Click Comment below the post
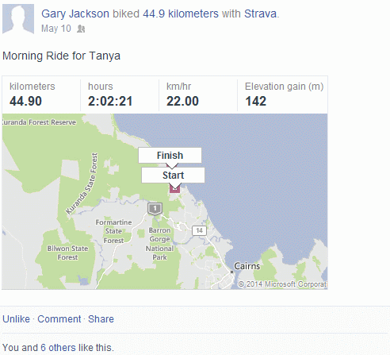This screenshot has height=355, width=390. (59, 319)
